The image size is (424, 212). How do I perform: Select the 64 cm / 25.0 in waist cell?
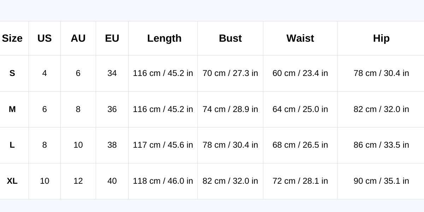[x=300, y=109]
